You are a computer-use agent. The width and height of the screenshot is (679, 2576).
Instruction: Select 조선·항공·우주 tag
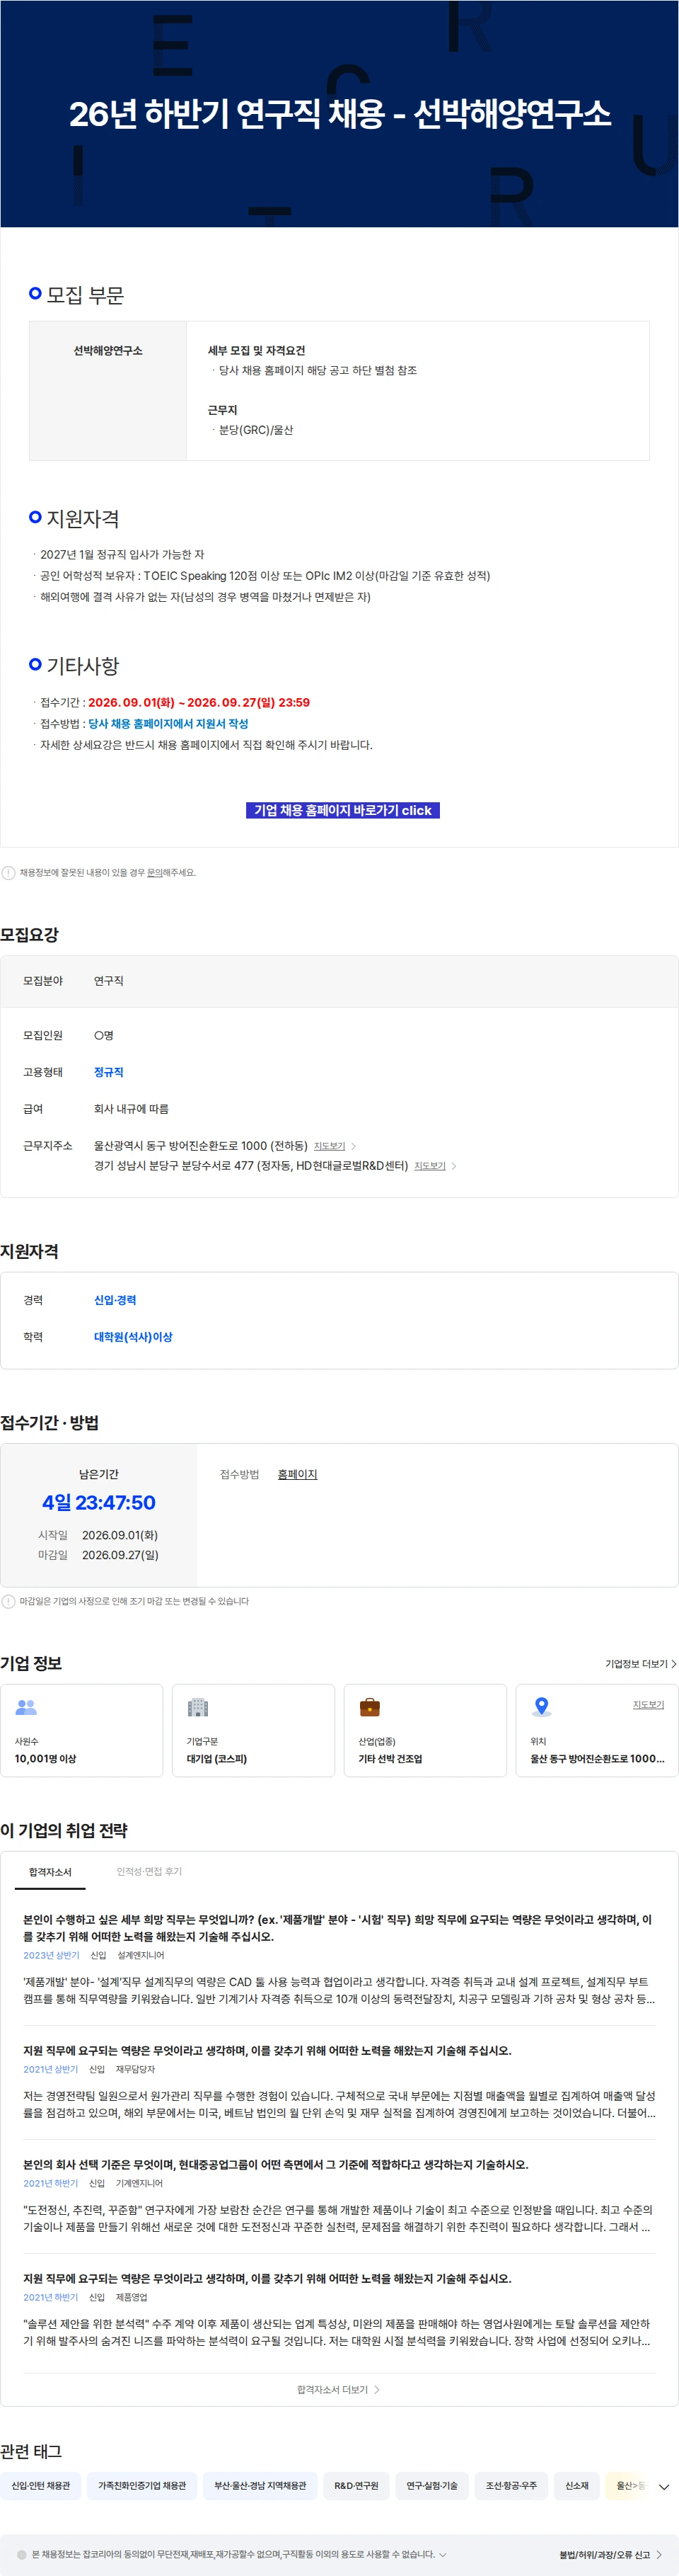pos(511,2486)
